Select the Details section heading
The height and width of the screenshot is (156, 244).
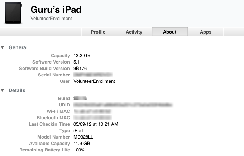pyautogui.click(x=17, y=90)
